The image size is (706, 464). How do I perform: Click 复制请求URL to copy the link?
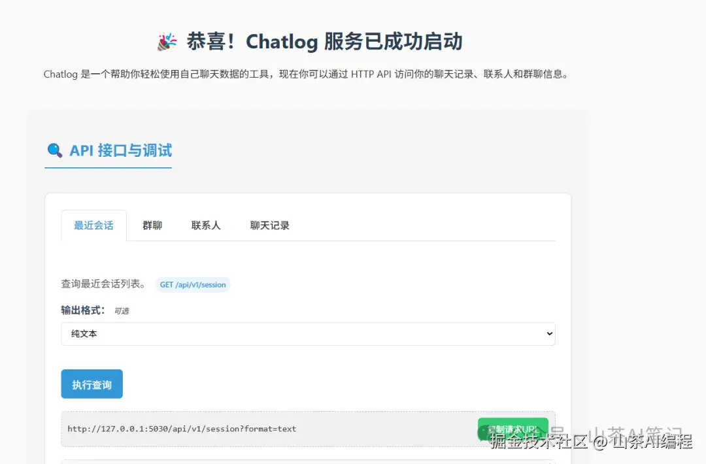point(513,429)
